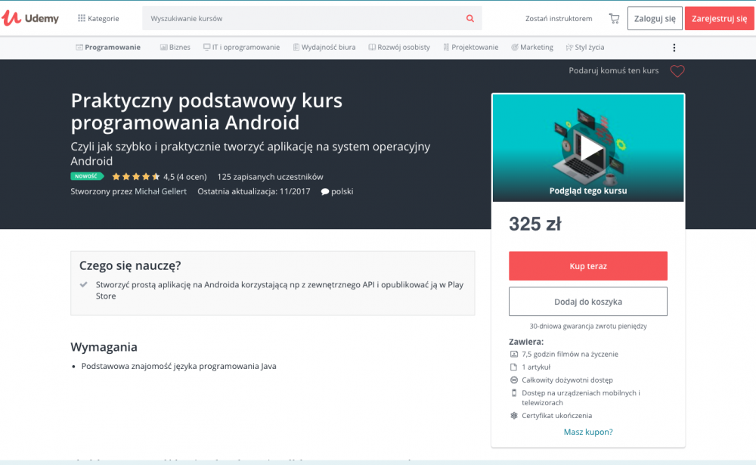Viewport: 756px width, 465px height.
Task: Click Podaruj komuś ten kurs
Action: (x=614, y=70)
